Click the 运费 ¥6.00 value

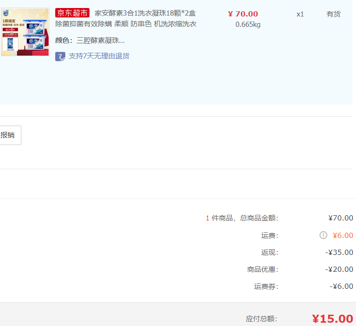(343, 236)
